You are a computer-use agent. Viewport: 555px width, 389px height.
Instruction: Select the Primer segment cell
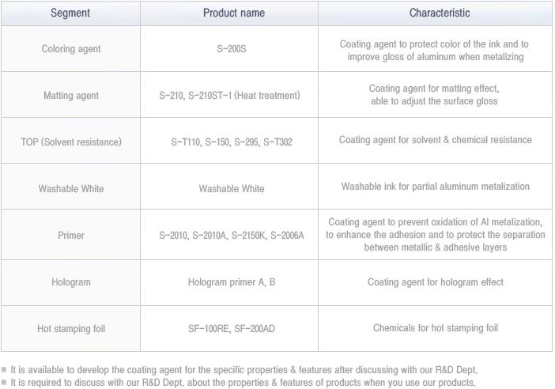click(x=71, y=235)
